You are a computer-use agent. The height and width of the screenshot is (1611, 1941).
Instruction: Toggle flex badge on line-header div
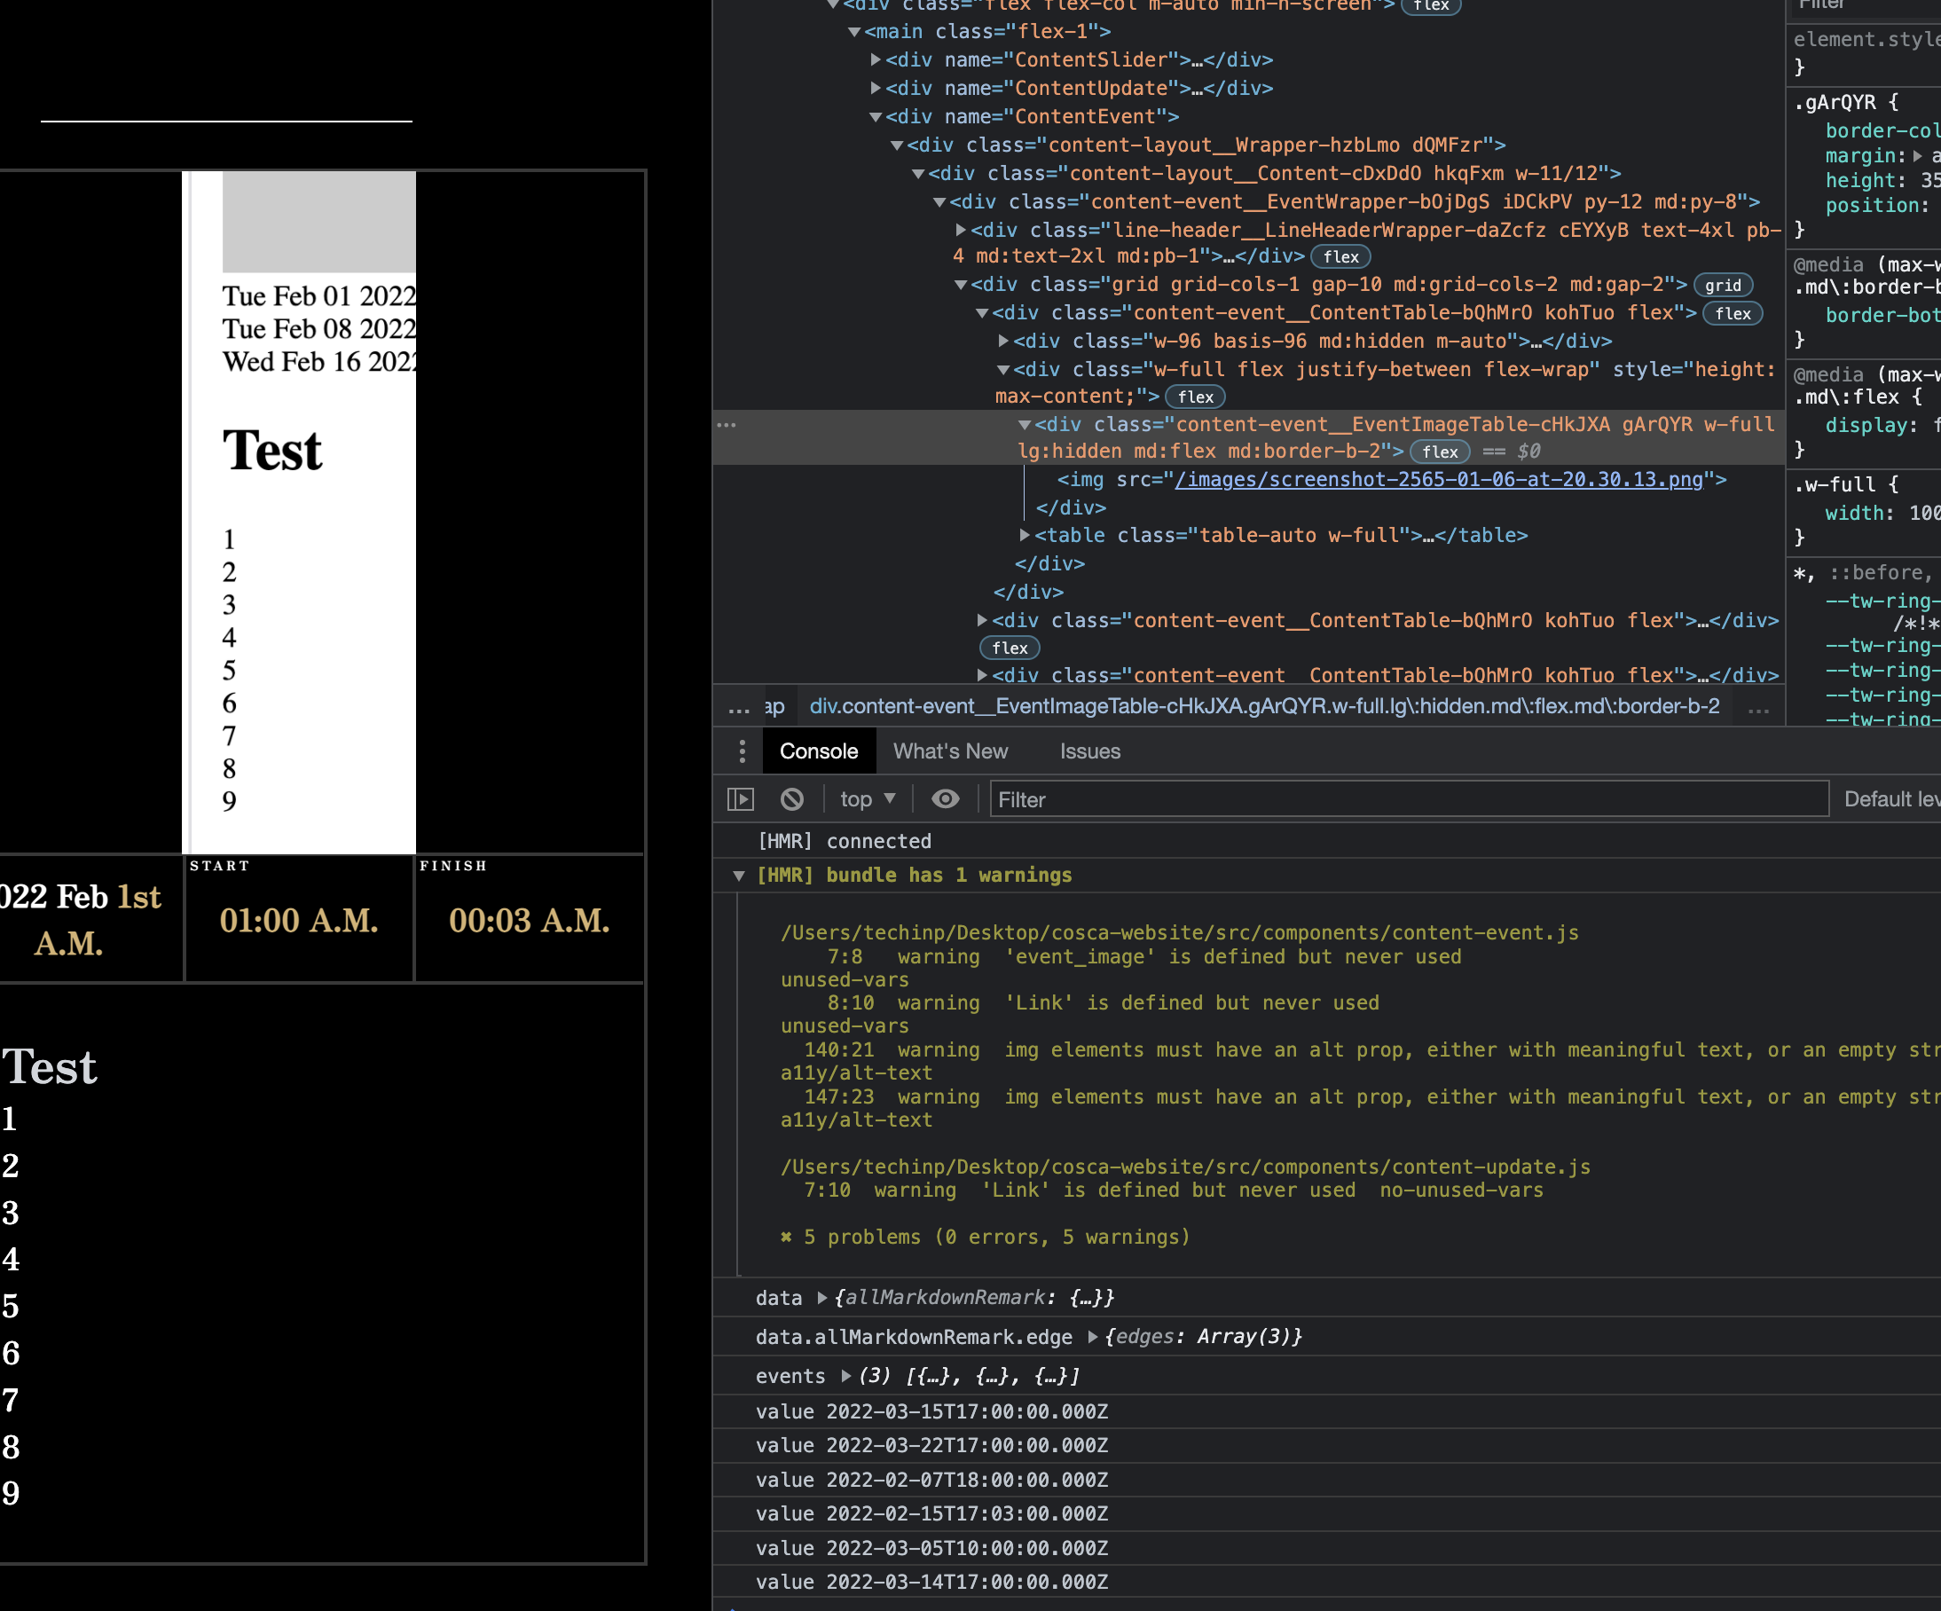click(x=1340, y=257)
